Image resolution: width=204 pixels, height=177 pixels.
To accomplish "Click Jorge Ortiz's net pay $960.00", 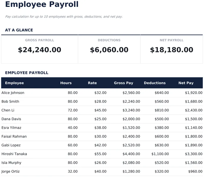I will 195,171.
